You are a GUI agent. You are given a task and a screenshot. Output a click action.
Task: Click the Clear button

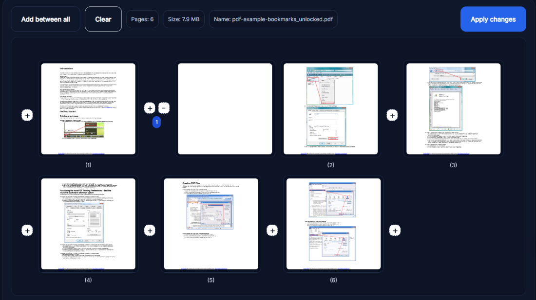(x=103, y=19)
